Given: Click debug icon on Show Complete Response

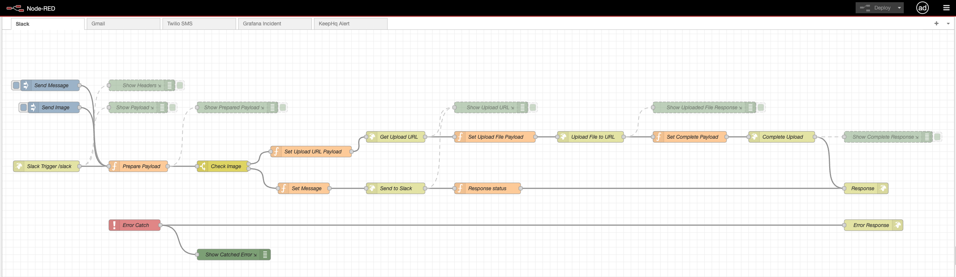Looking at the screenshot, I should [x=927, y=136].
